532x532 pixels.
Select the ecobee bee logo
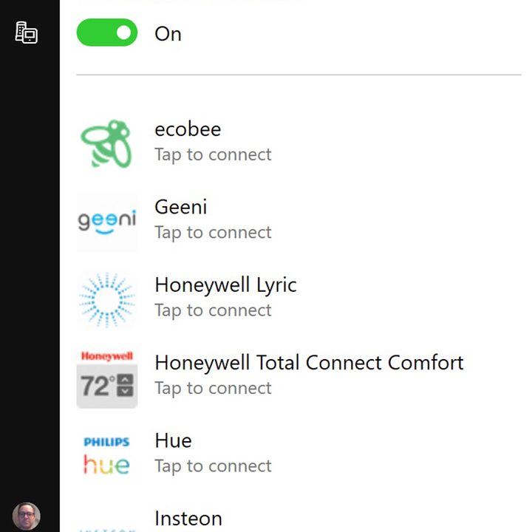pyautogui.click(x=107, y=144)
